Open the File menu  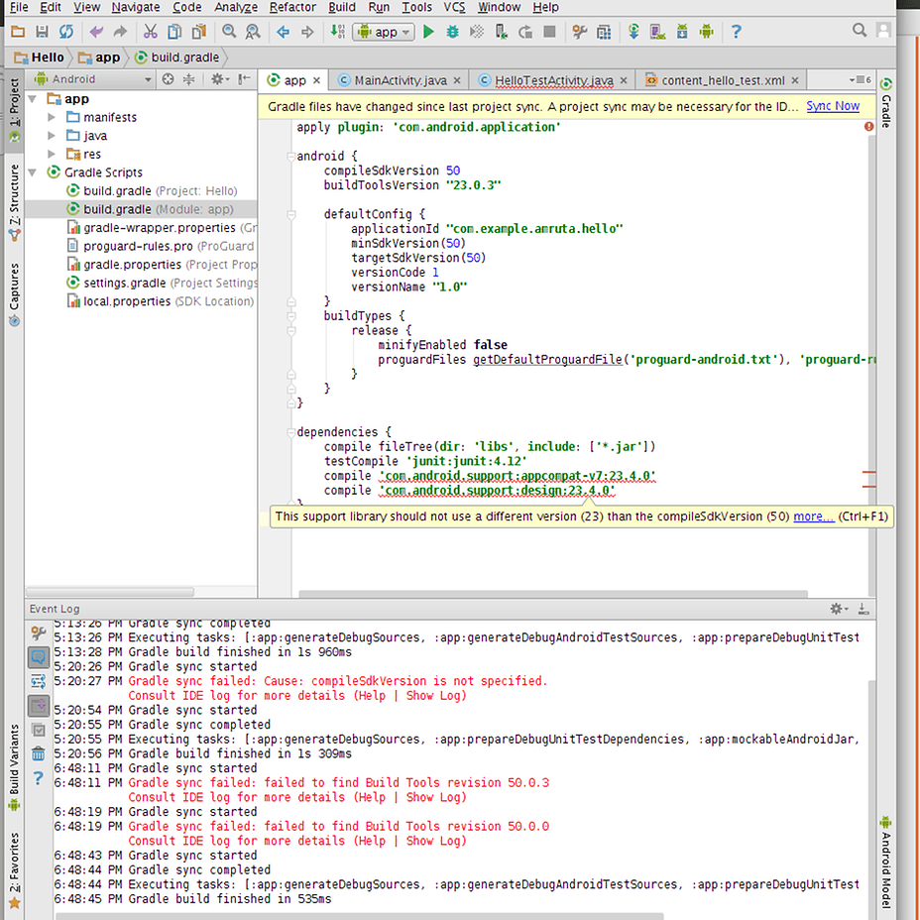tap(20, 7)
